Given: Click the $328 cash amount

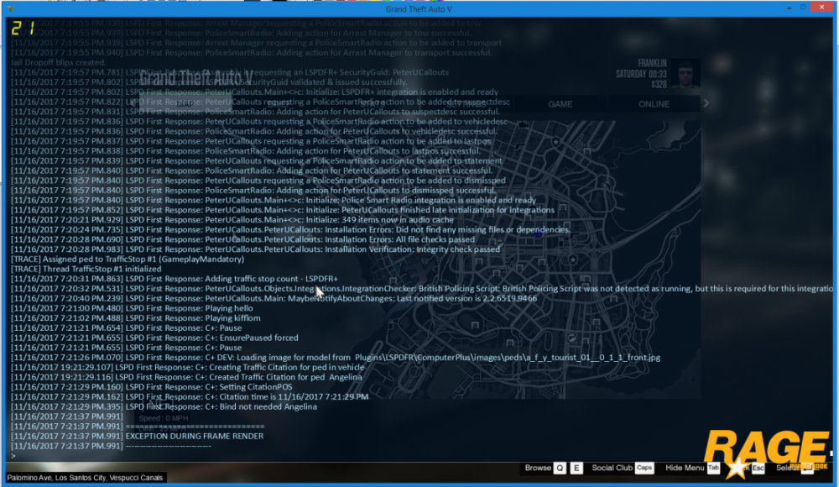Looking at the screenshot, I should [659, 84].
